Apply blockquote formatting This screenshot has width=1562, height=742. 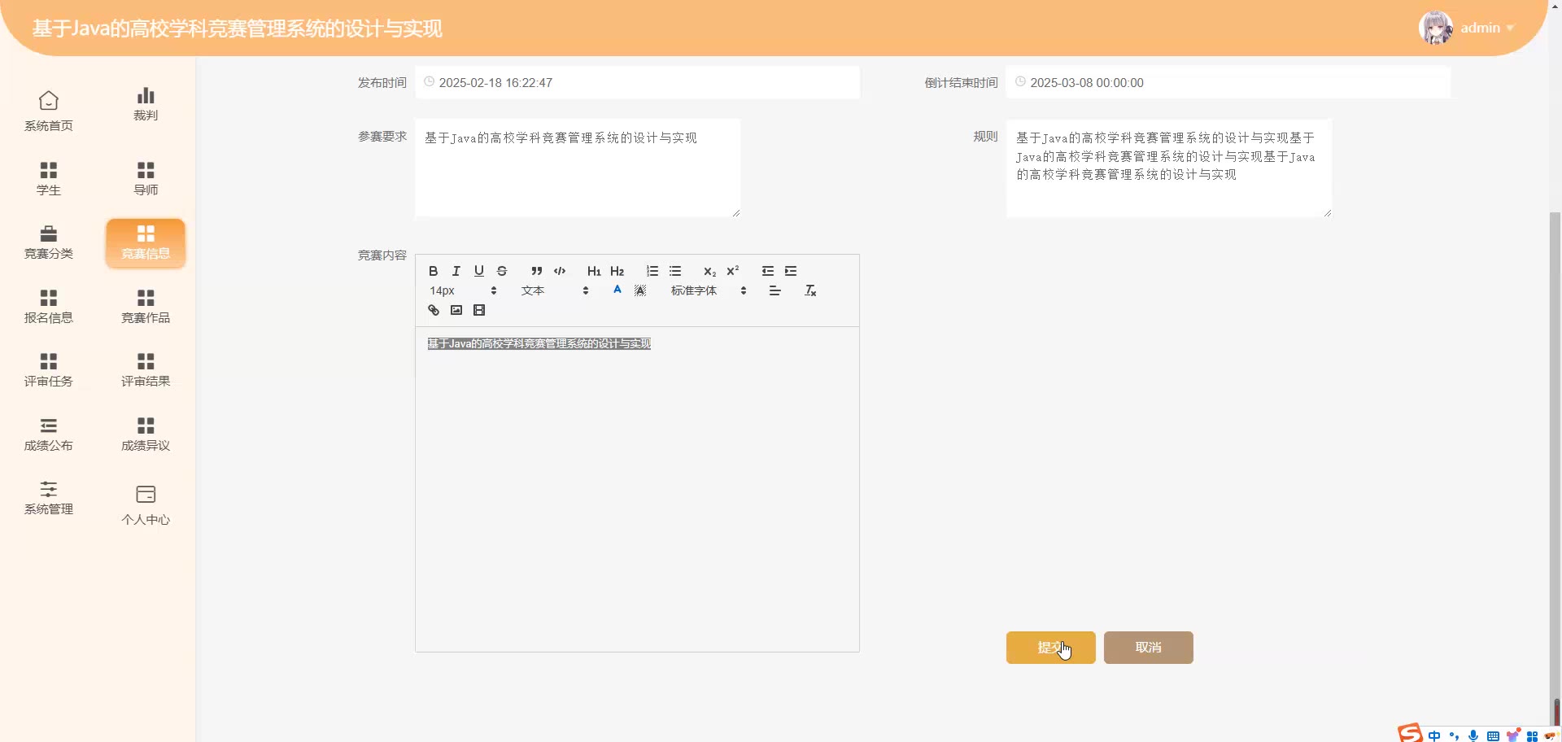(536, 271)
